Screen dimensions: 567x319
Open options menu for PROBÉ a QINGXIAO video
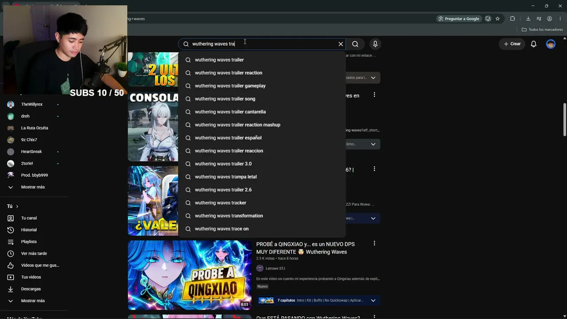374,244
